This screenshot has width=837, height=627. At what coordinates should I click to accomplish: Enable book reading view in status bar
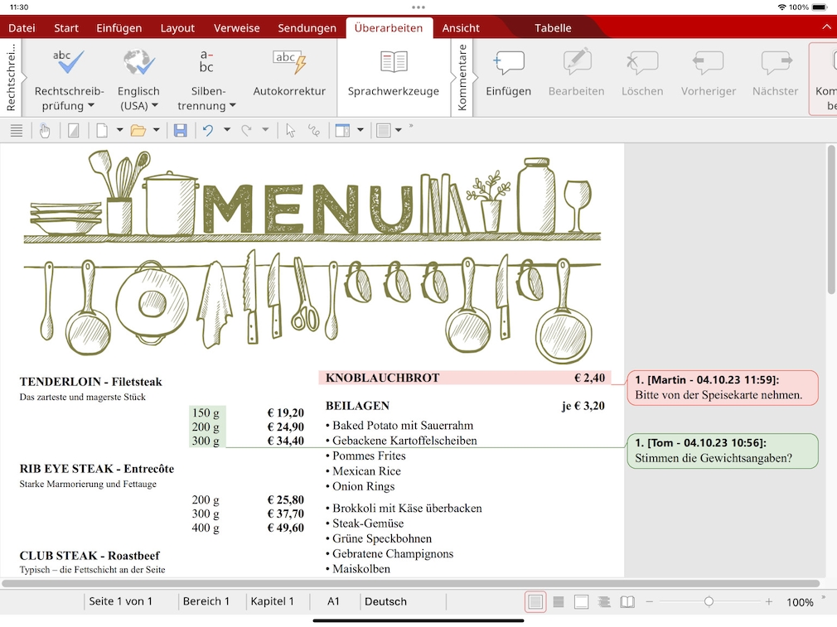pos(628,602)
